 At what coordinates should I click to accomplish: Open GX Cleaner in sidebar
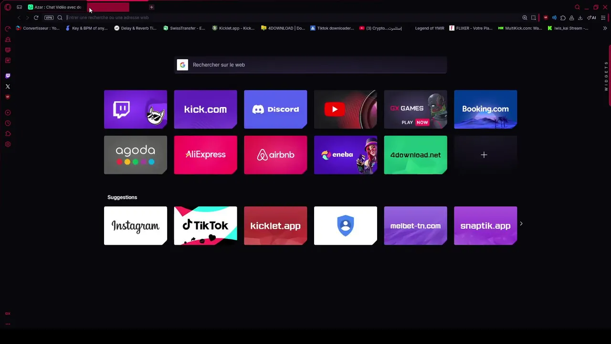point(8,40)
